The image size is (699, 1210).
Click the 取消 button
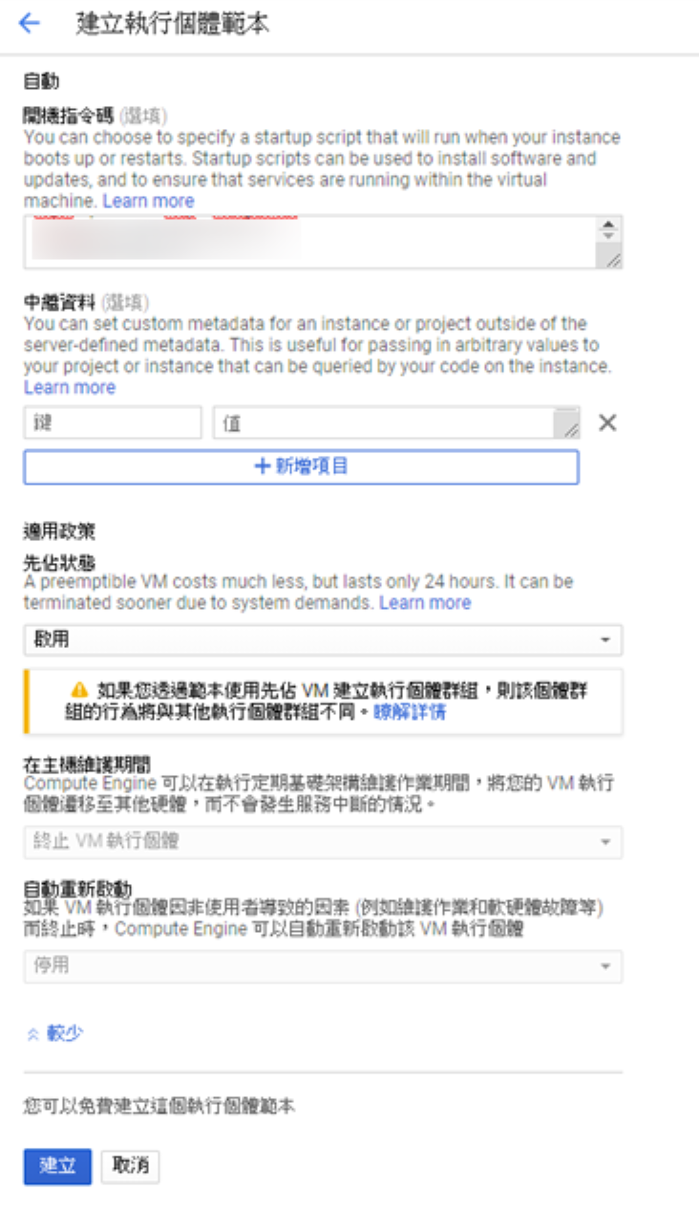coord(131,1166)
